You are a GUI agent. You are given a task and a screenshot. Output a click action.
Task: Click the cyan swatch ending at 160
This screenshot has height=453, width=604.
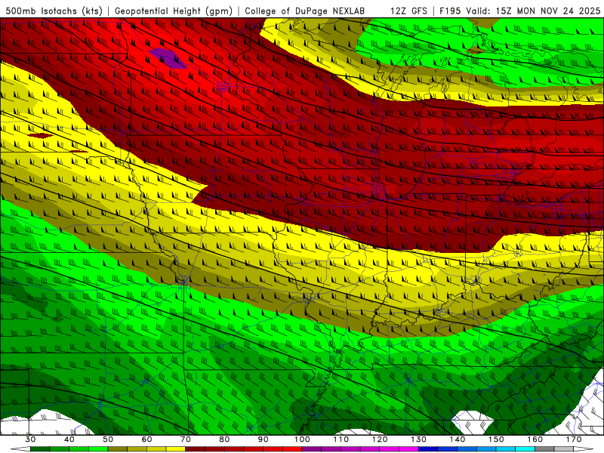click(525, 449)
